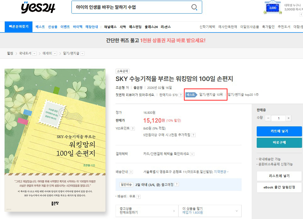The width and height of the screenshot is (303, 219).
Task: Expand the 이 상품을 팔기 dropdown
Action: 237,211
